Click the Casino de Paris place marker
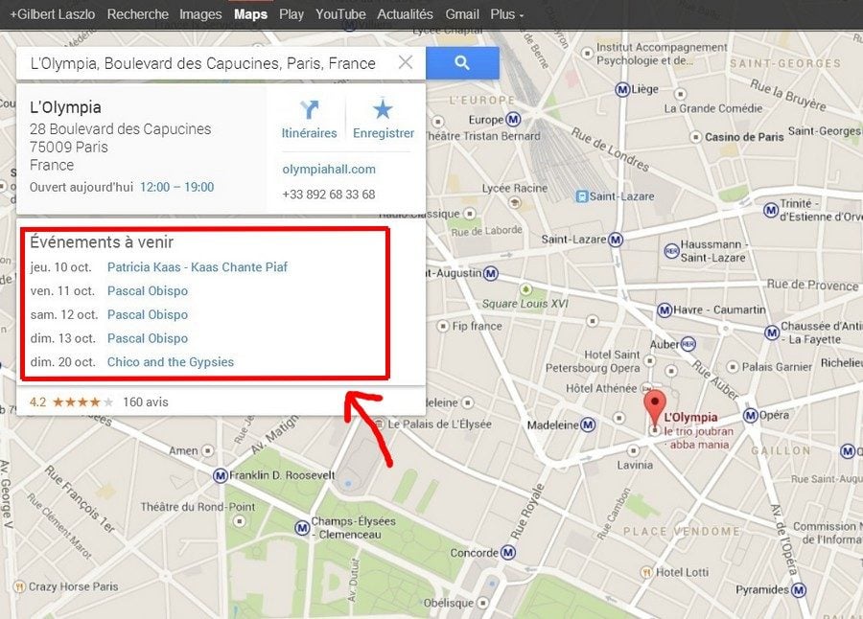This screenshot has width=863, height=619. (x=696, y=136)
